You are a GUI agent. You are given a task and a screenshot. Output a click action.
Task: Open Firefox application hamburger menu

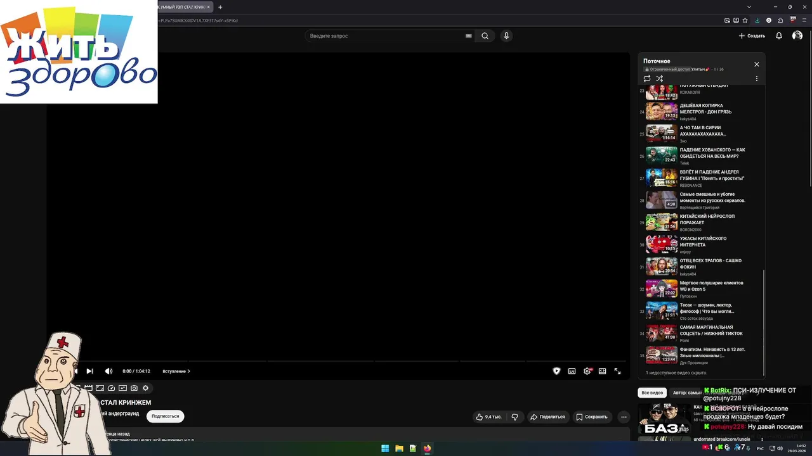(x=804, y=20)
